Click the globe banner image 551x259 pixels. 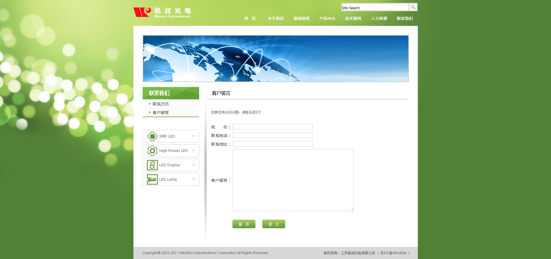[275, 59]
